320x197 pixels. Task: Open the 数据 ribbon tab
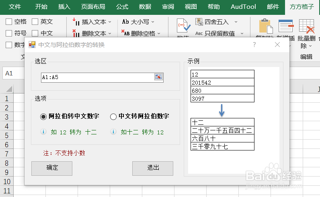pyautogui.click(x=145, y=7)
